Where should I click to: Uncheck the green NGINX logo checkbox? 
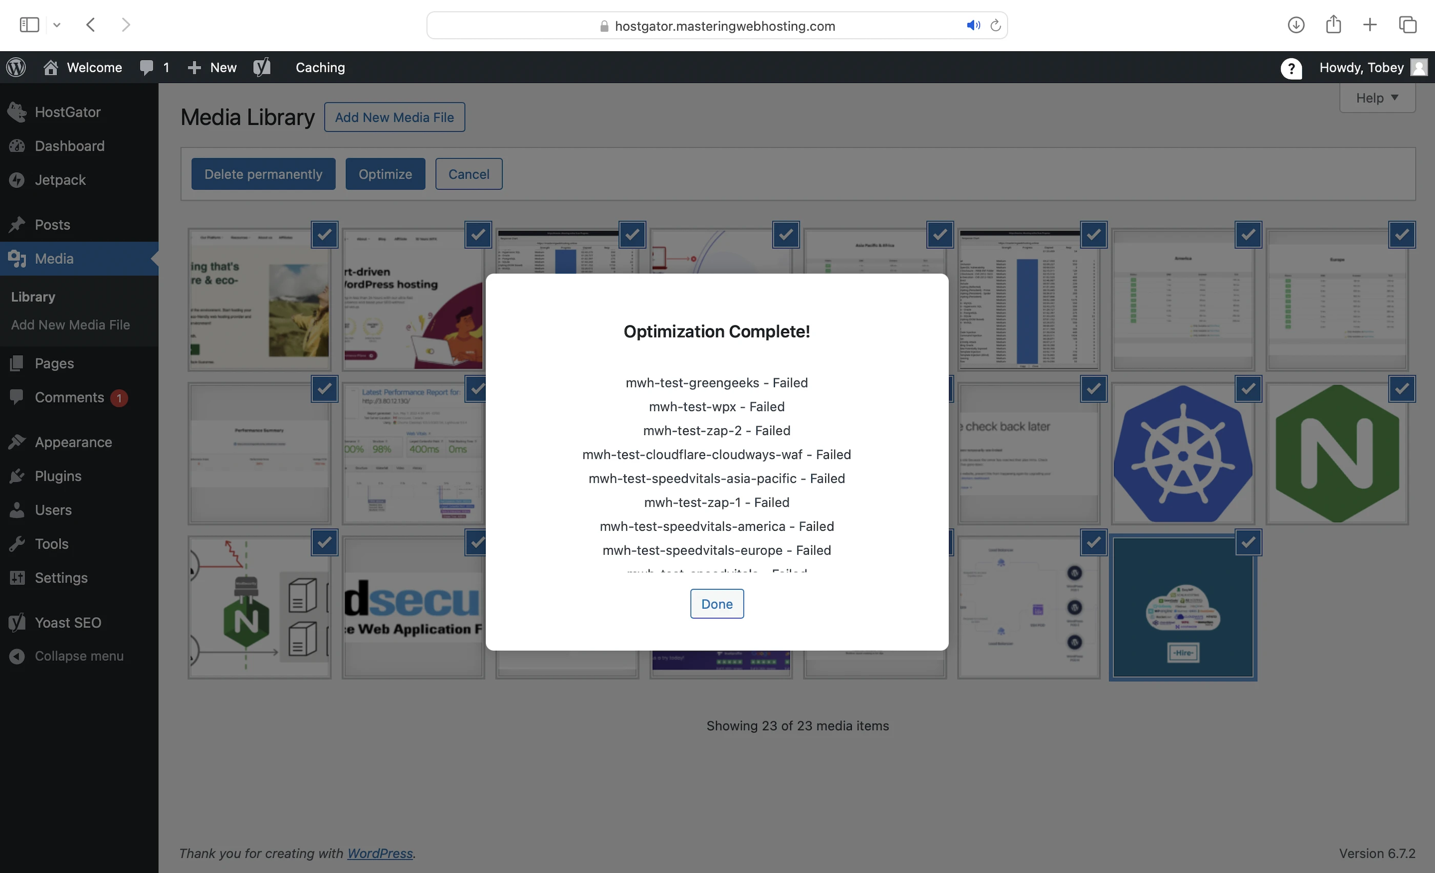(1401, 389)
